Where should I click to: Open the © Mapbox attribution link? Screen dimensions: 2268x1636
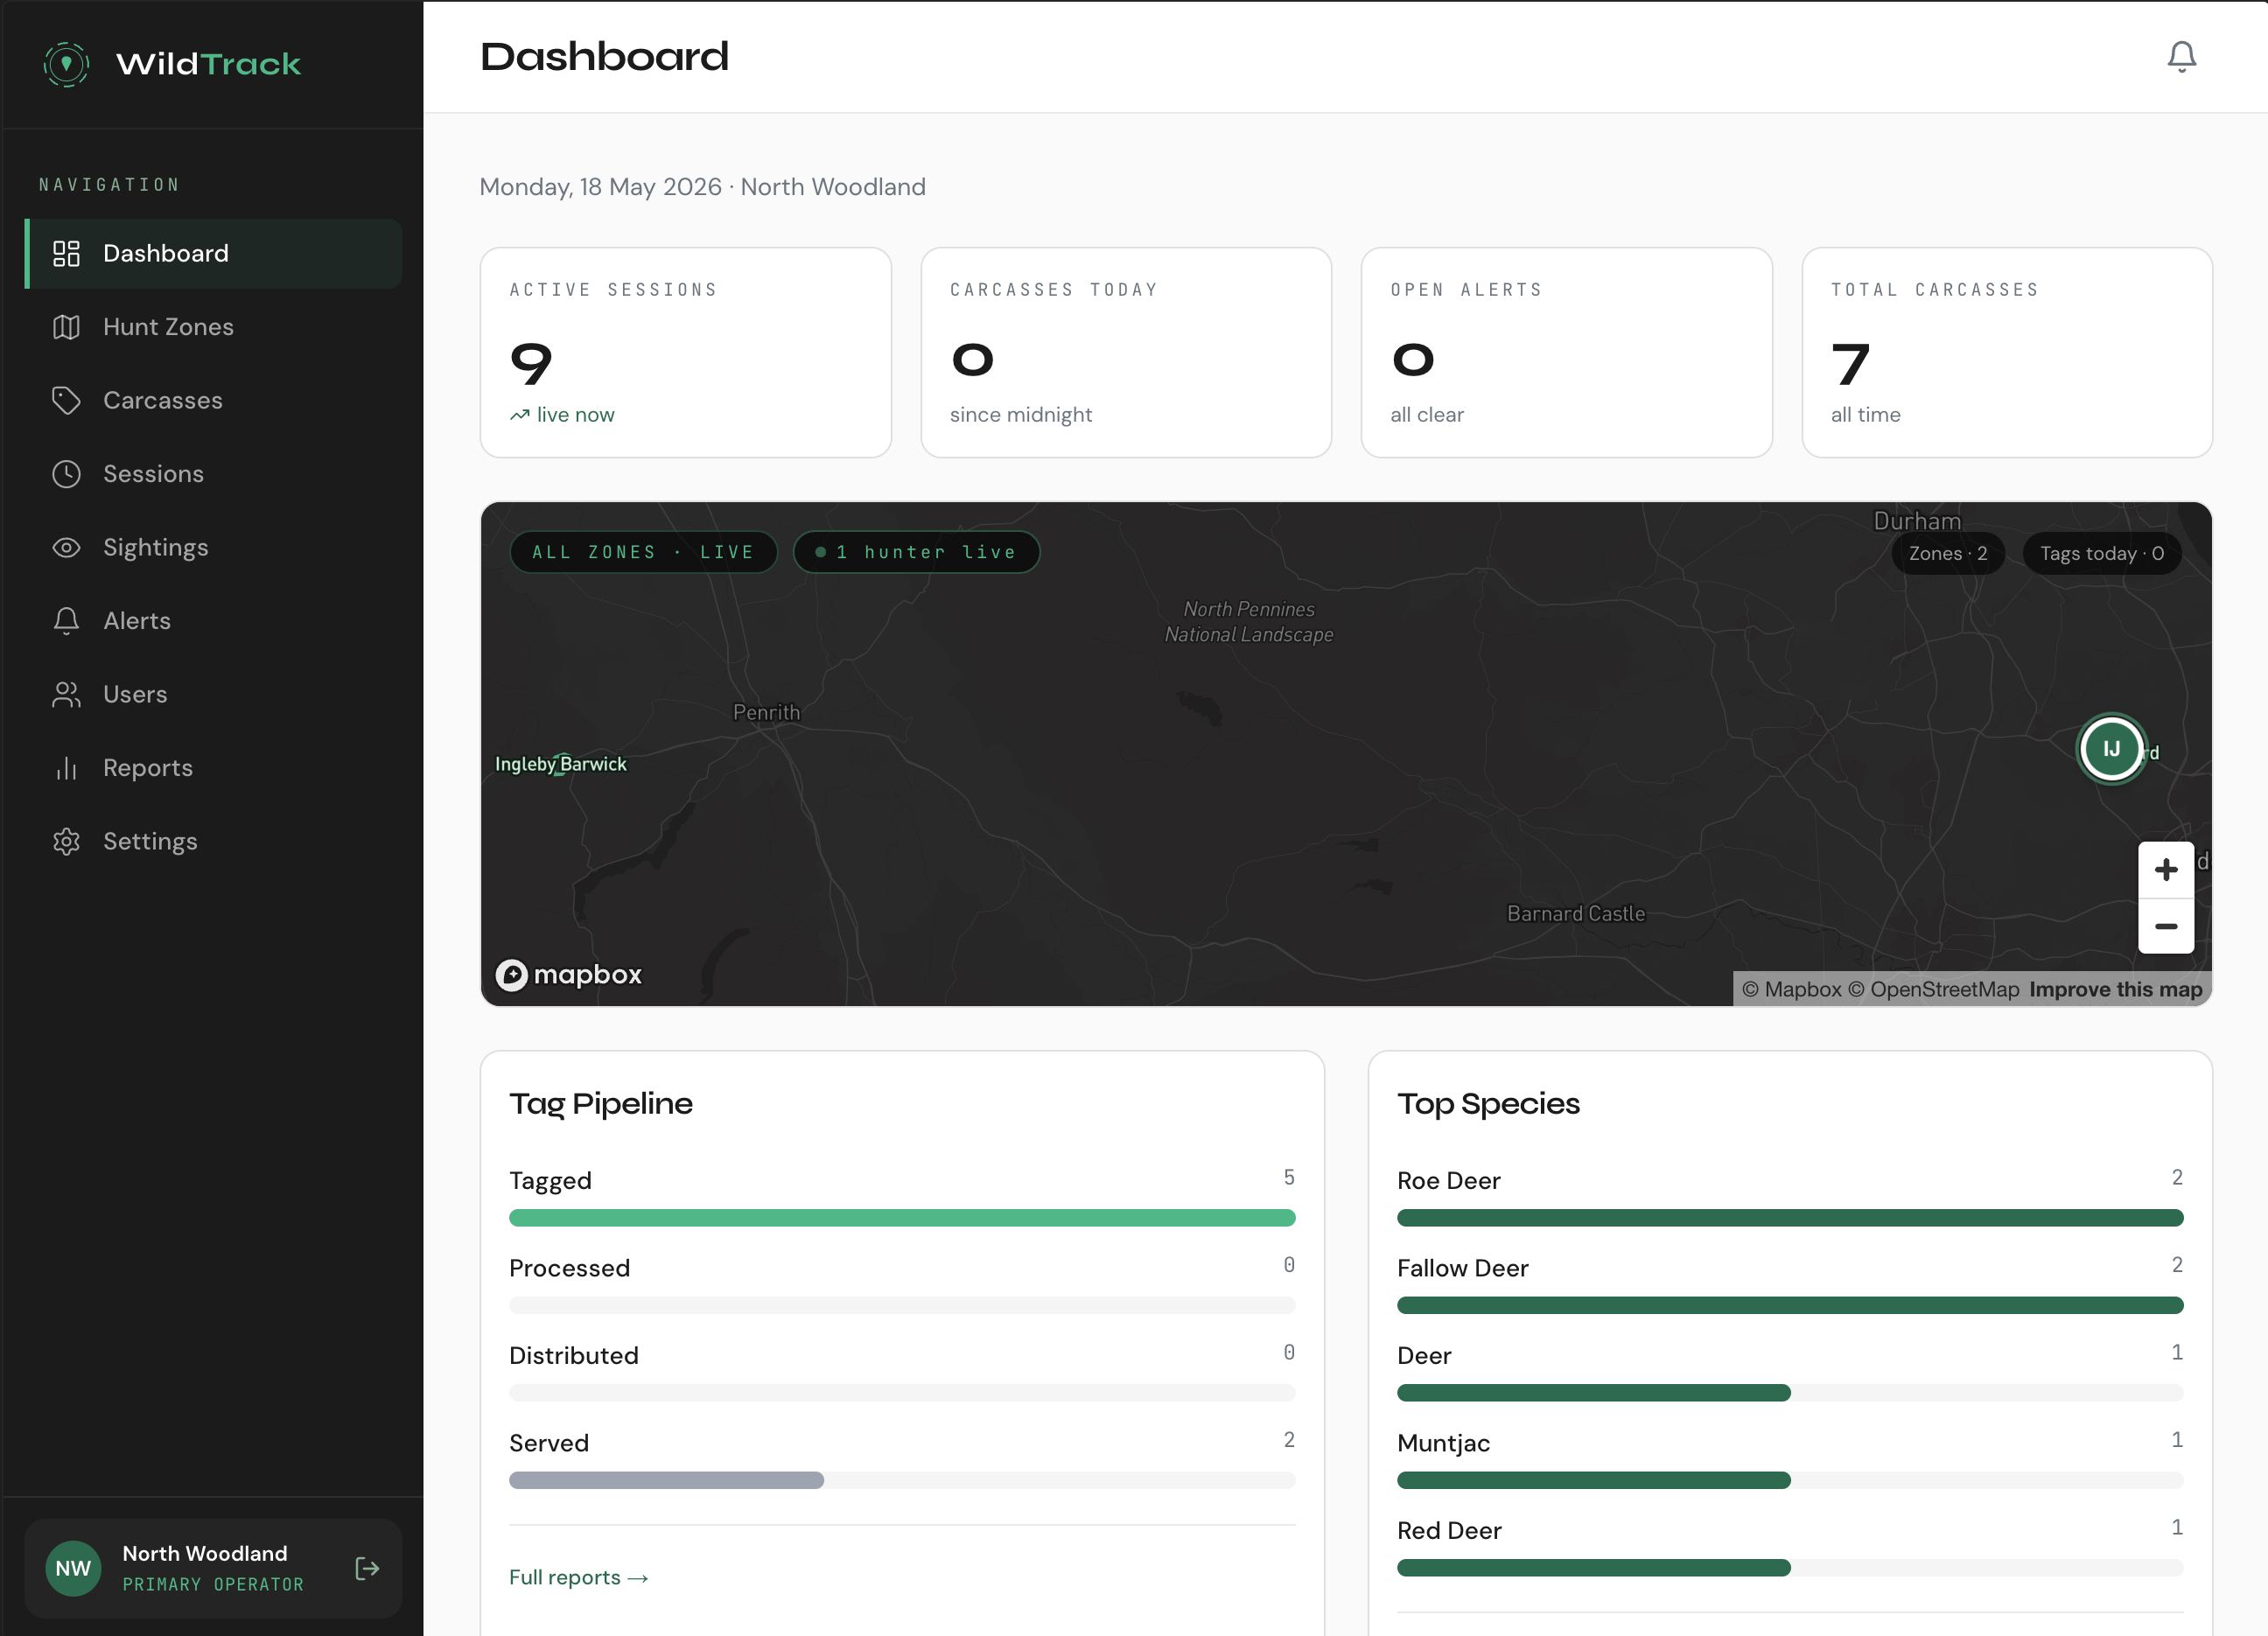(x=1791, y=989)
